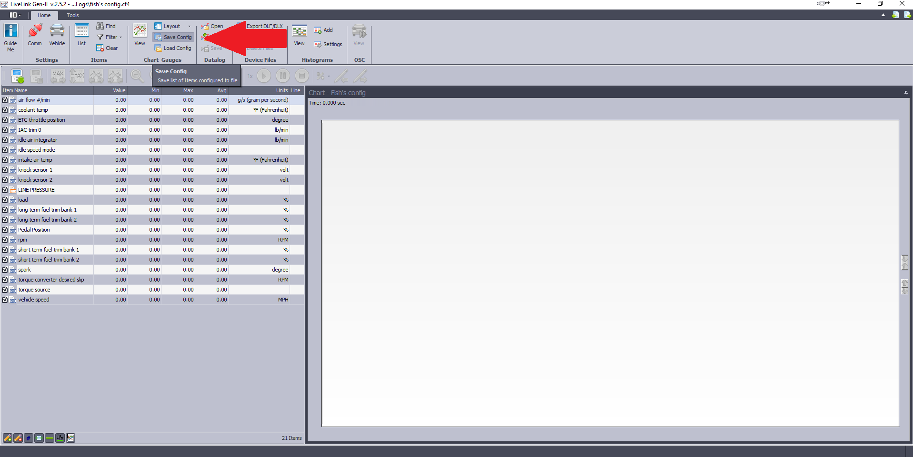Click Save Config button
913x457 pixels.
[173, 37]
